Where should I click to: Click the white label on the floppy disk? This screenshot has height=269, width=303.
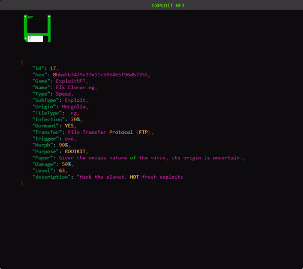tap(35, 39)
